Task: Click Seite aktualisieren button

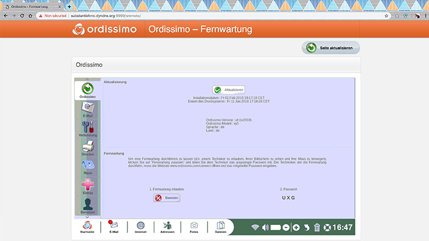Action: point(331,48)
